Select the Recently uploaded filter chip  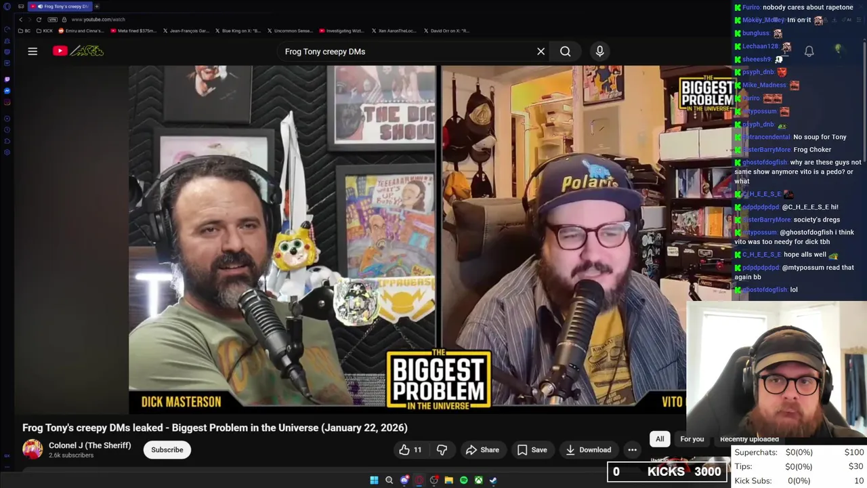pyautogui.click(x=748, y=439)
